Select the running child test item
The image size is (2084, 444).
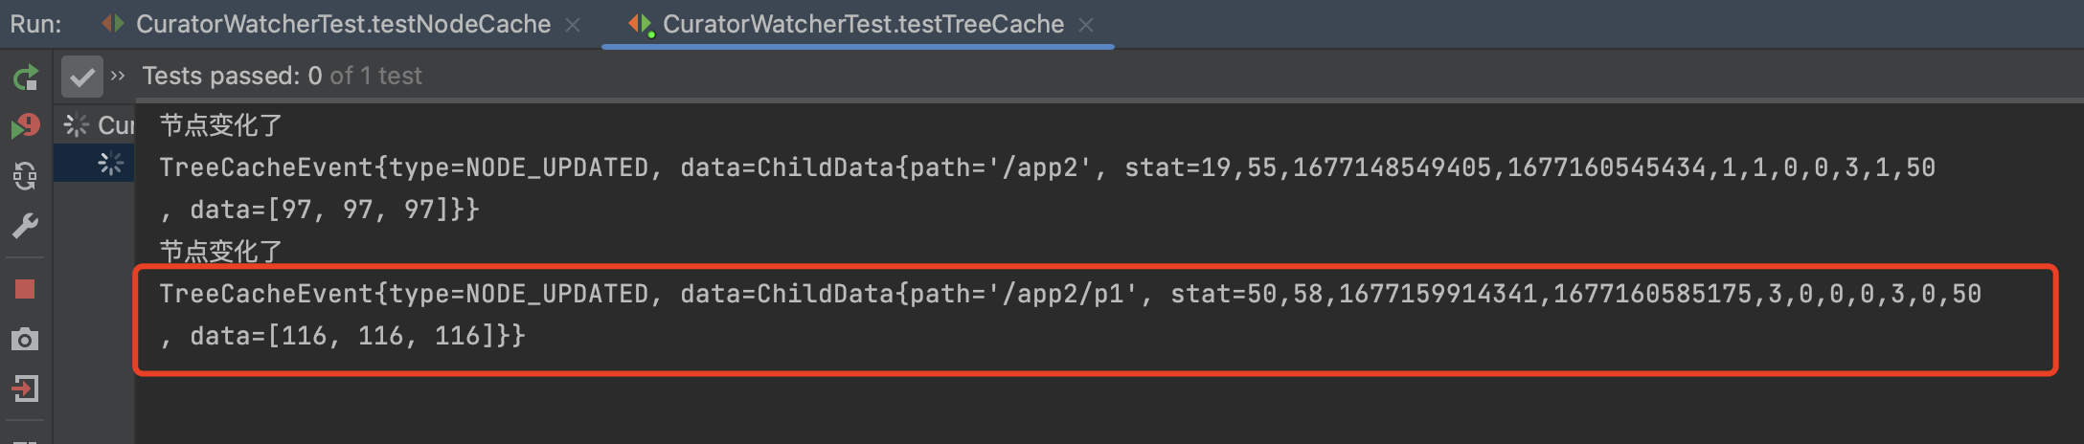pyautogui.click(x=111, y=164)
